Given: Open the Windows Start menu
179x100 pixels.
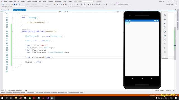Looking at the screenshot, I should click(2, 98).
